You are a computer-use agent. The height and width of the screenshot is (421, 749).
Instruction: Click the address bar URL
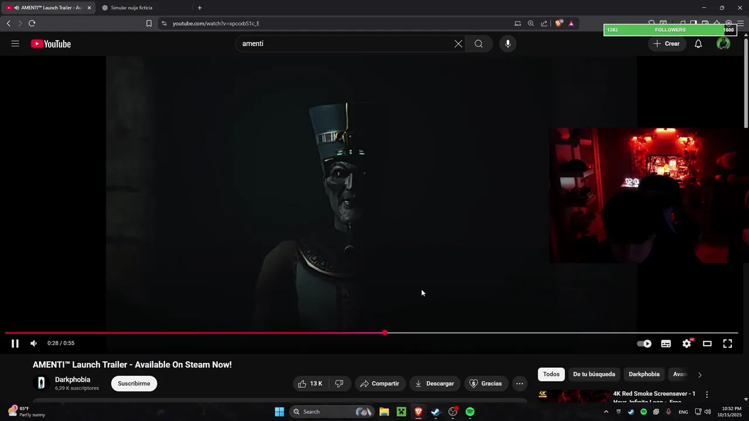coord(216,23)
